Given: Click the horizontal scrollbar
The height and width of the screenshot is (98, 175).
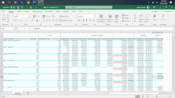Looking at the screenshot, I should [134, 93].
